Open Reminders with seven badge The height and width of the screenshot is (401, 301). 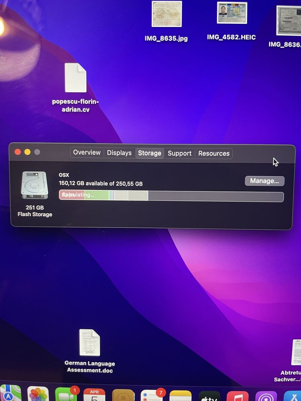[x=152, y=395]
